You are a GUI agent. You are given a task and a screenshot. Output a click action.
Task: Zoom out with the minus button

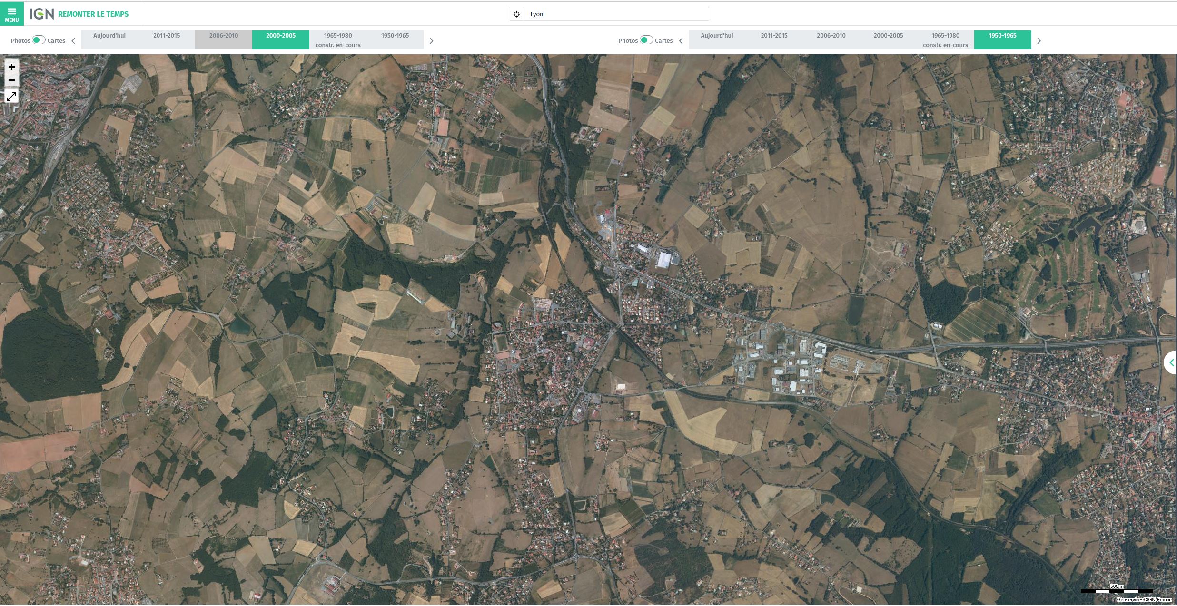pos(11,80)
